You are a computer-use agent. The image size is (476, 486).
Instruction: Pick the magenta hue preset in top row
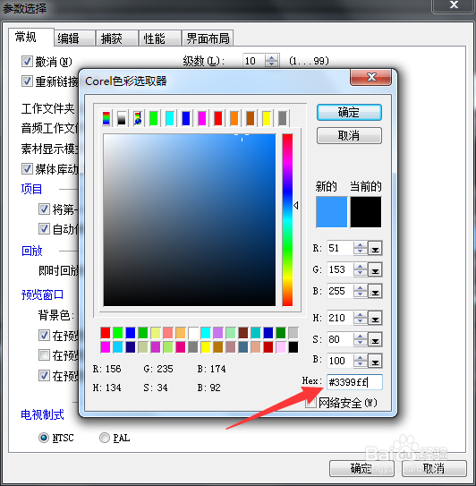(x=202, y=118)
